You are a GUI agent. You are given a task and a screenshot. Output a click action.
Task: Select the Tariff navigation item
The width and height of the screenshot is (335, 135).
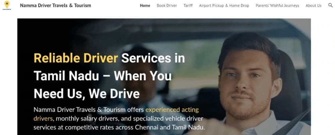click(x=188, y=6)
